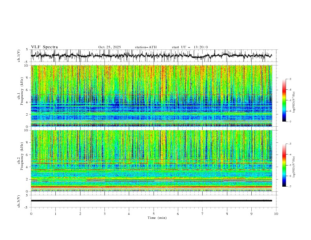Viewport: 311px width, 240px height.
Task: Click time axis tick label "6"
Action: (178, 214)
